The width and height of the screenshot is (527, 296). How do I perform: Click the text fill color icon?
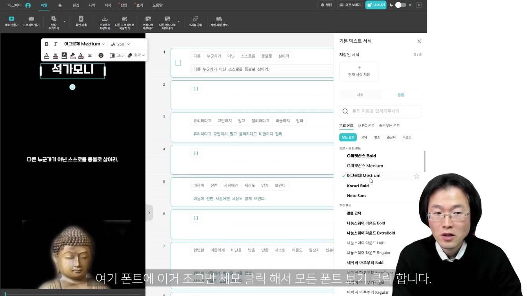[x=47, y=56]
